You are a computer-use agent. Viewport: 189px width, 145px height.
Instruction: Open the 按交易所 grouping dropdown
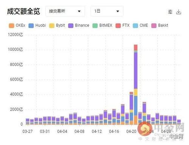65,11
